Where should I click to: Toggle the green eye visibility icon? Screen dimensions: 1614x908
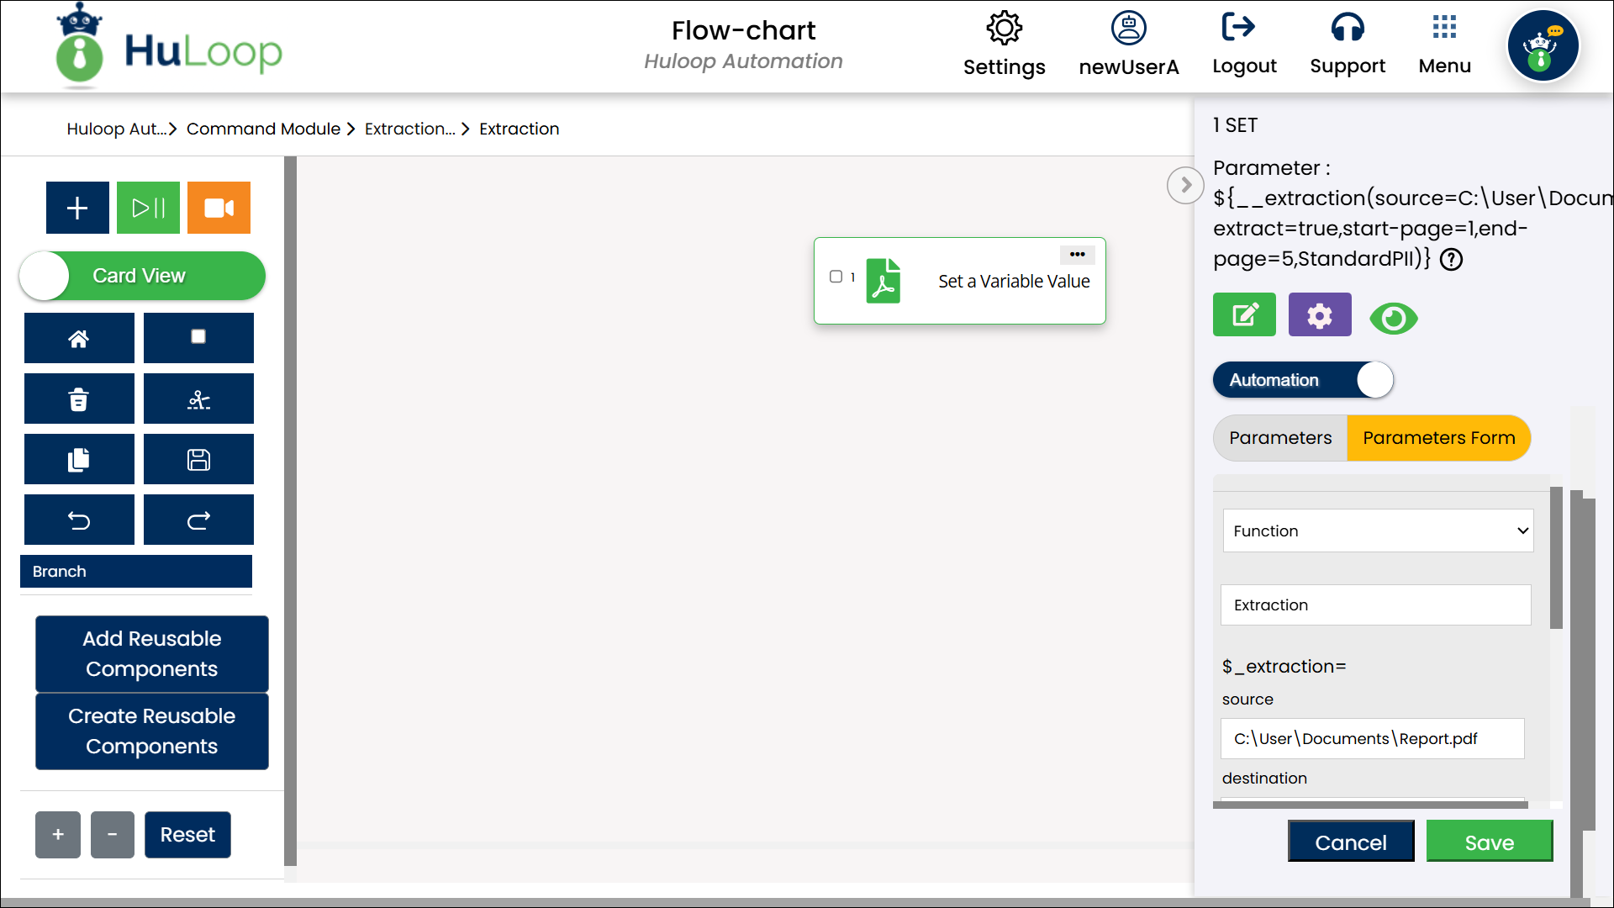(x=1393, y=319)
